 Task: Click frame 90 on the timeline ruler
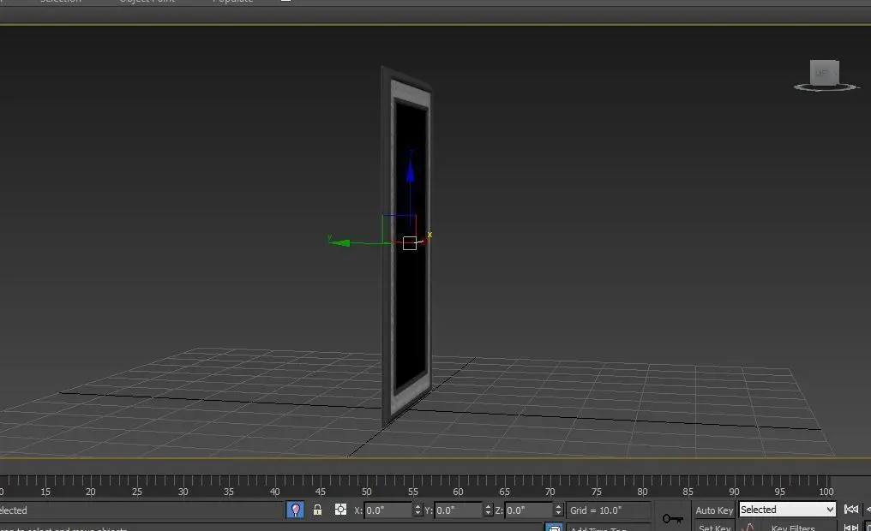click(x=734, y=492)
